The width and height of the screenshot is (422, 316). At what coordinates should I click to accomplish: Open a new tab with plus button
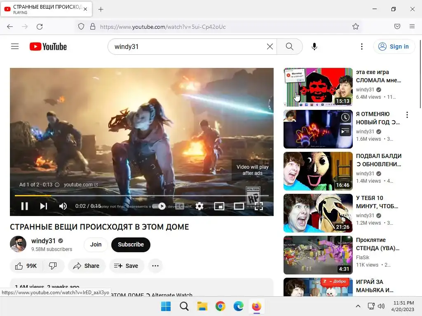pos(101,9)
